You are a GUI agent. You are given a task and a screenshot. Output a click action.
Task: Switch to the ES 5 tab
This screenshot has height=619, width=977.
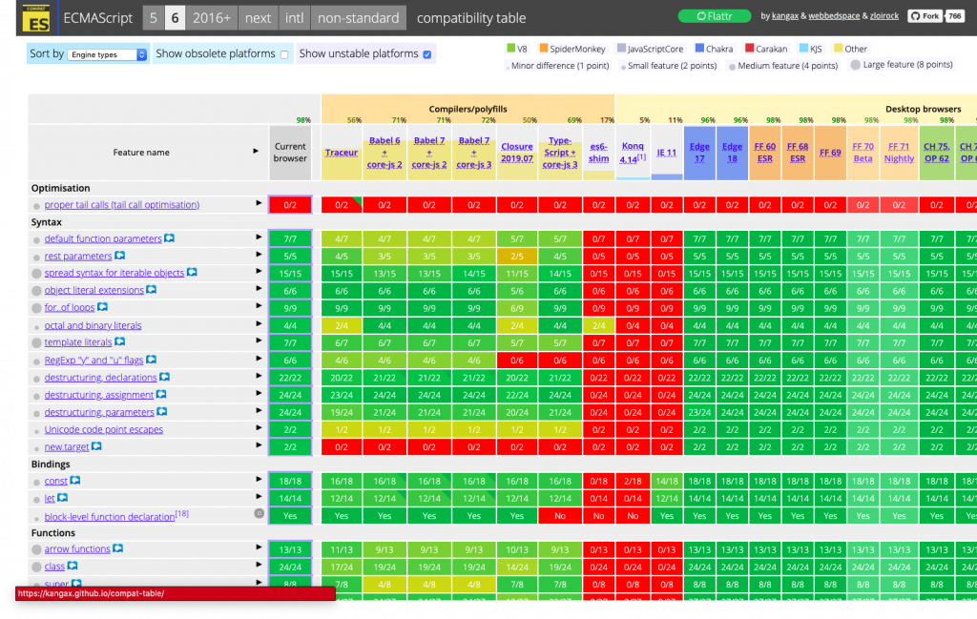tap(154, 18)
